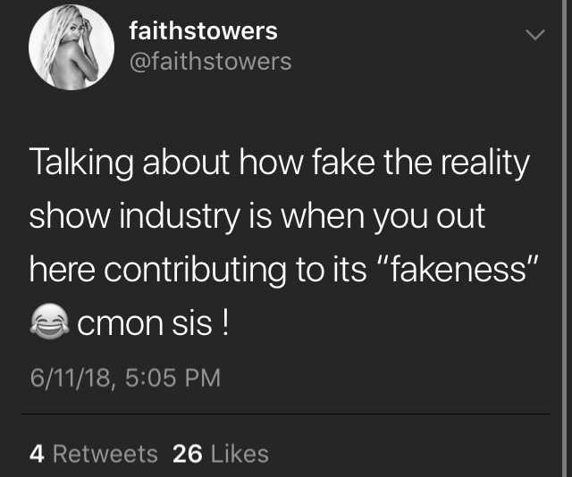Click the 5:05 PM time text
Image resolution: width=572 pixels, height=477 pixels.
coord(172,378)
